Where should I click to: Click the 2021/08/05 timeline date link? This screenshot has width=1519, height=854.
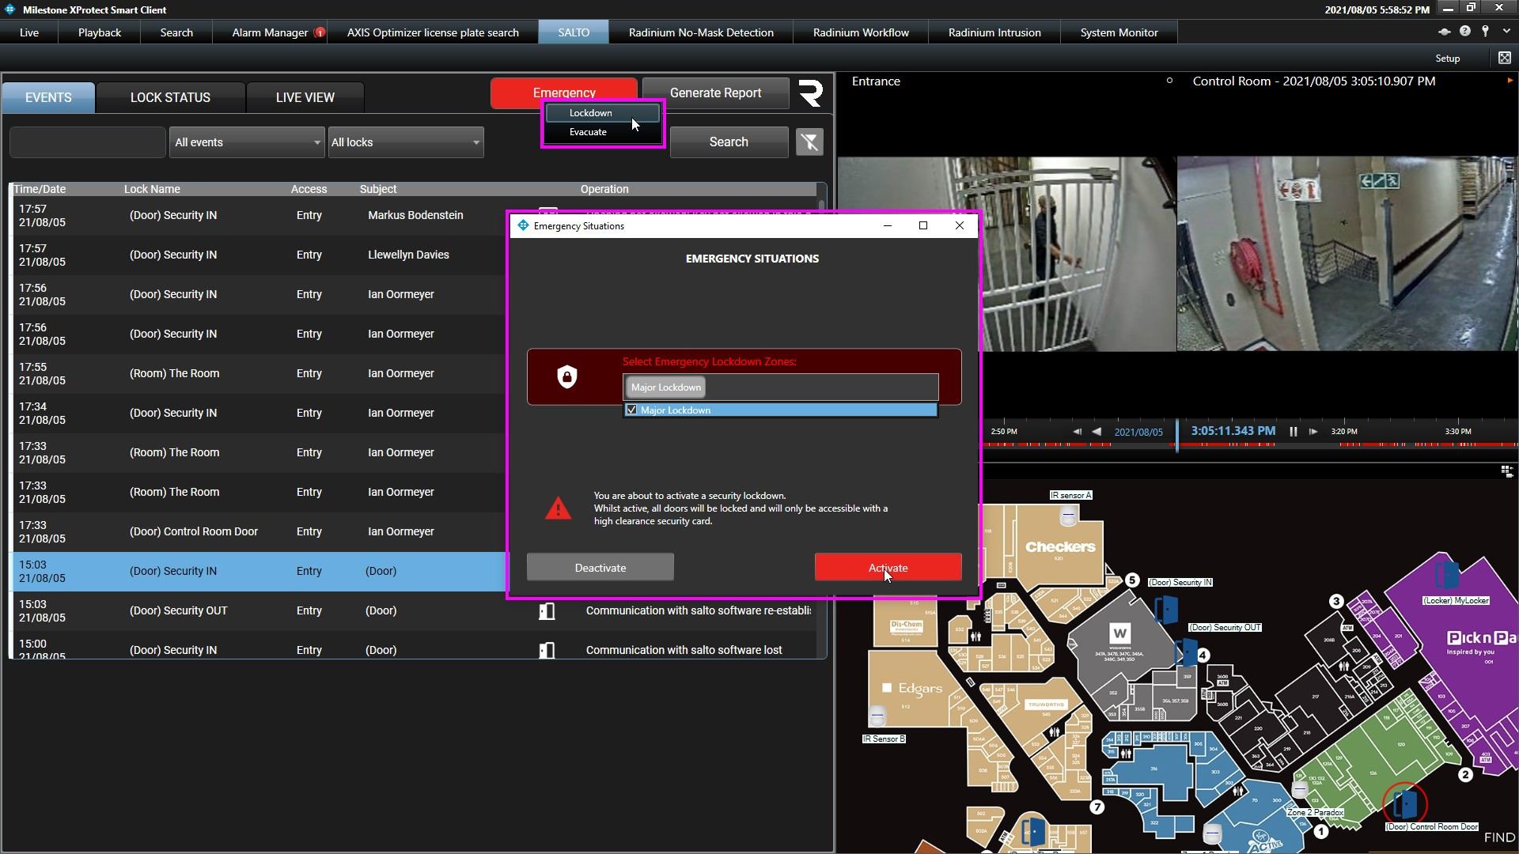[x=1138, y=432]
